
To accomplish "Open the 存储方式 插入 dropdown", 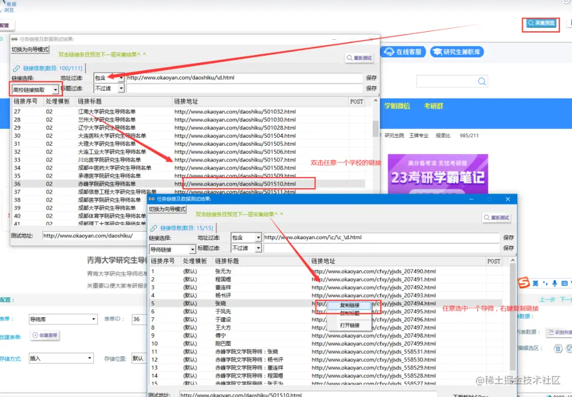I will (x=60, y=358).
